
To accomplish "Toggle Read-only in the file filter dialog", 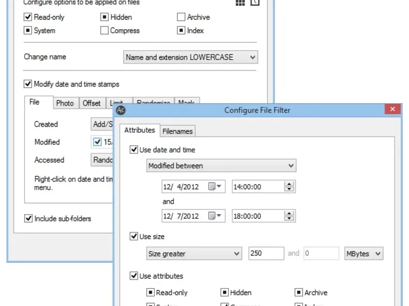I will click(x=150, y=292).
